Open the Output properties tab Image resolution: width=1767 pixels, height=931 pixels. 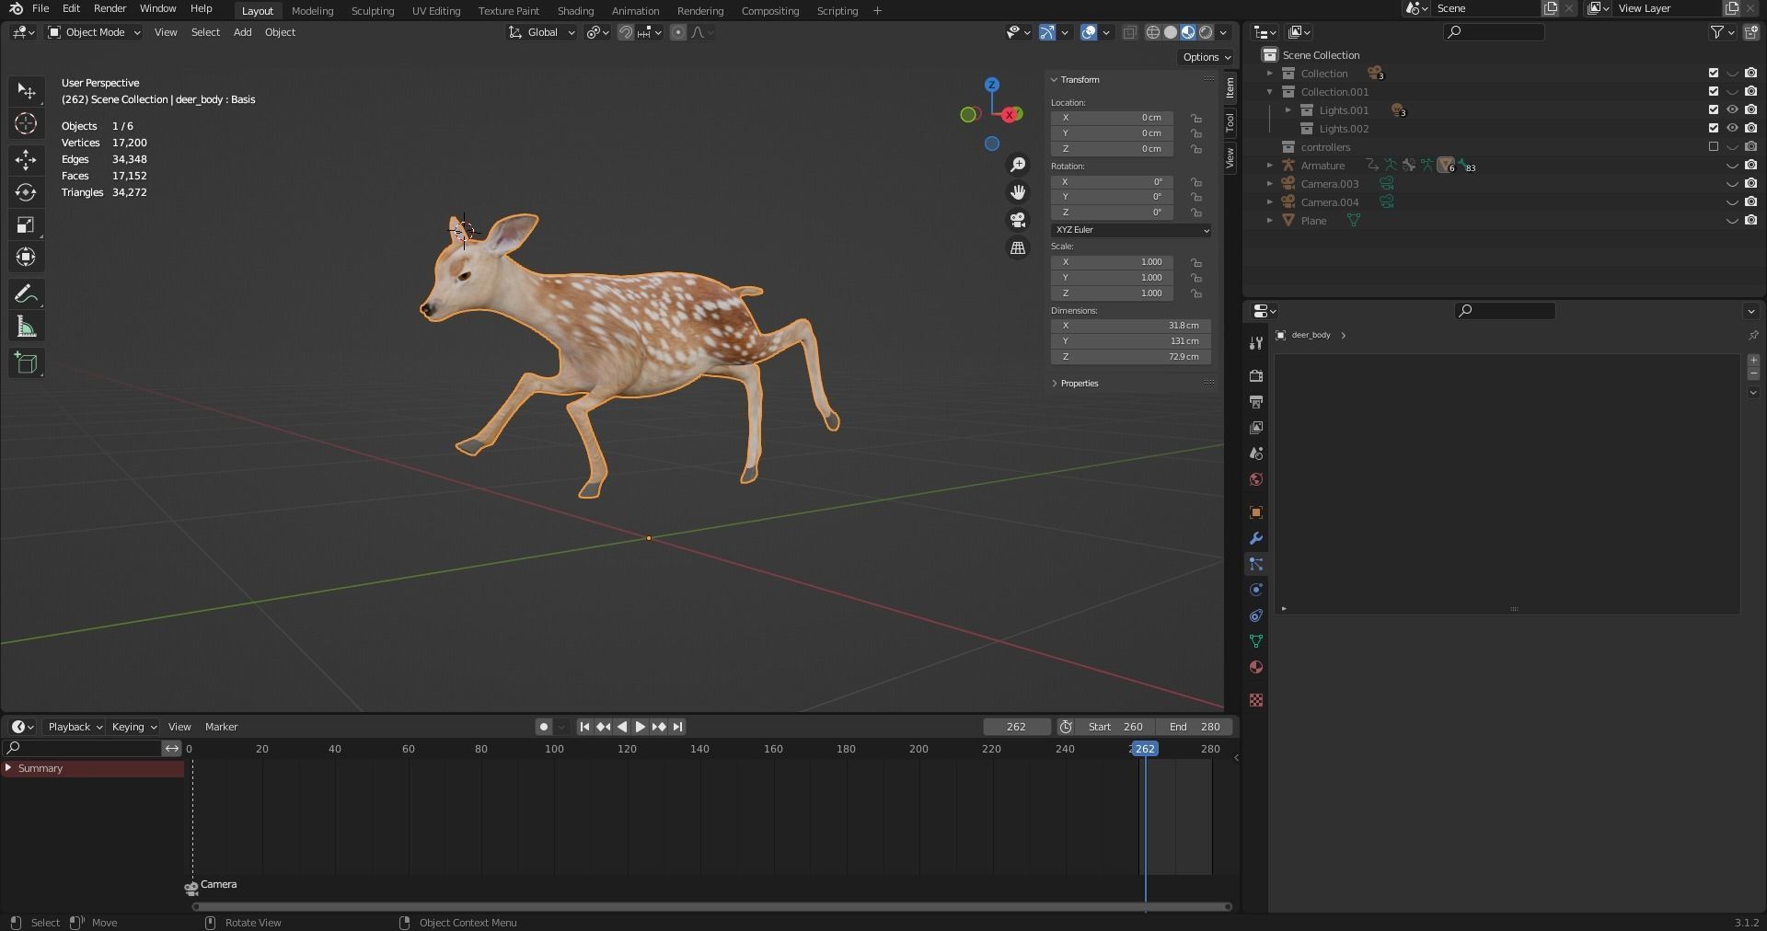1256,402
